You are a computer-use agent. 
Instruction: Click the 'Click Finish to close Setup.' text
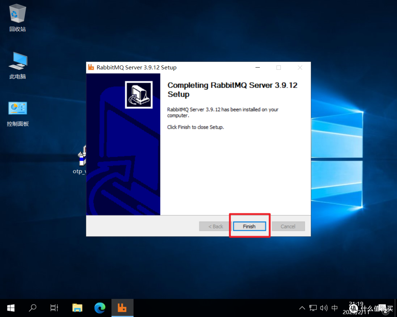[x=196, y=127]
